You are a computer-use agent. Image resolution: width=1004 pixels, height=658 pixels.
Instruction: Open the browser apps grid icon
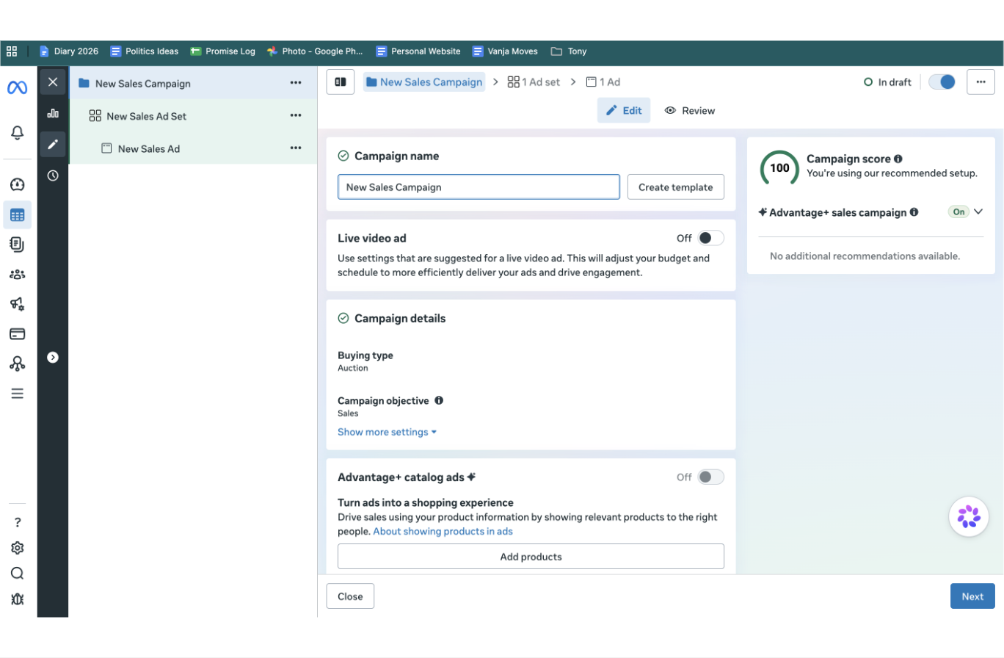[x=12, y=51]
